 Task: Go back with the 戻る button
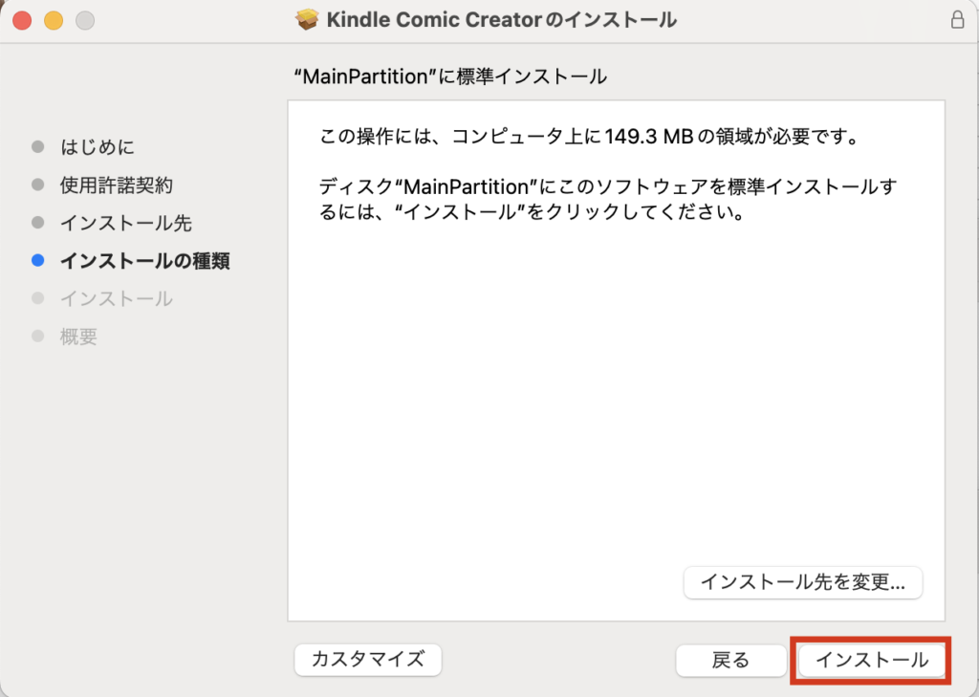tap(731, 660)
